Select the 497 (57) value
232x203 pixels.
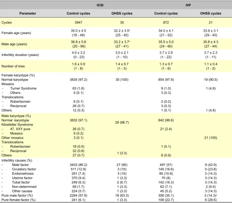pos(166,165)
